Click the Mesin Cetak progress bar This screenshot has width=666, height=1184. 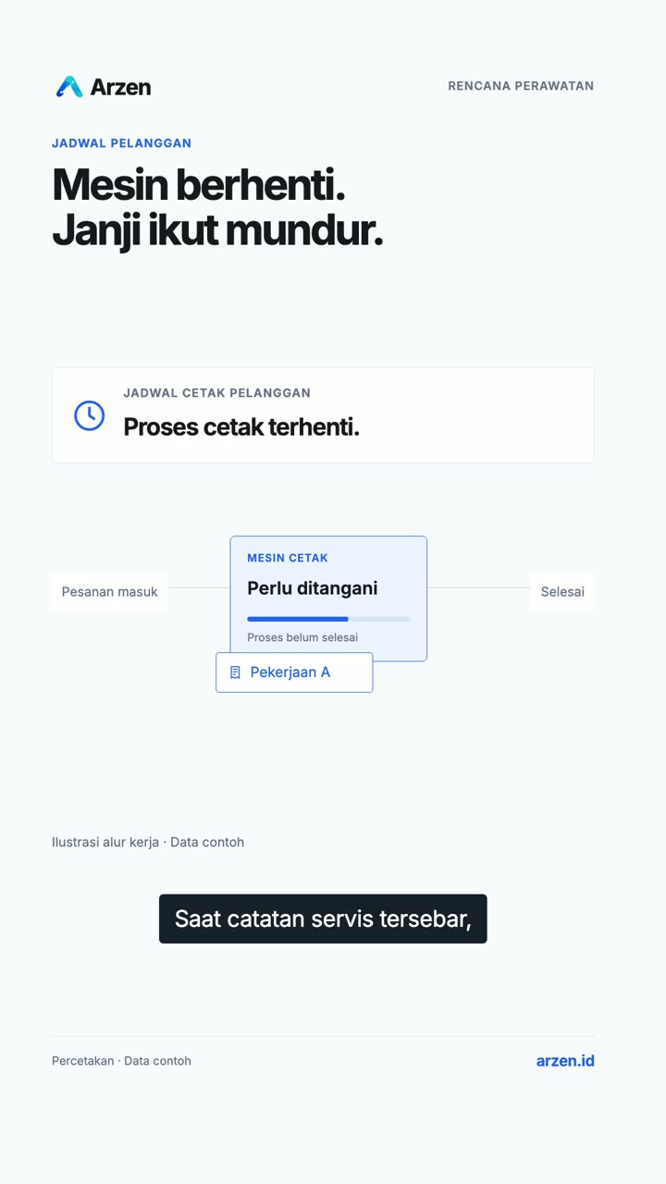click(x=328, y=619)
